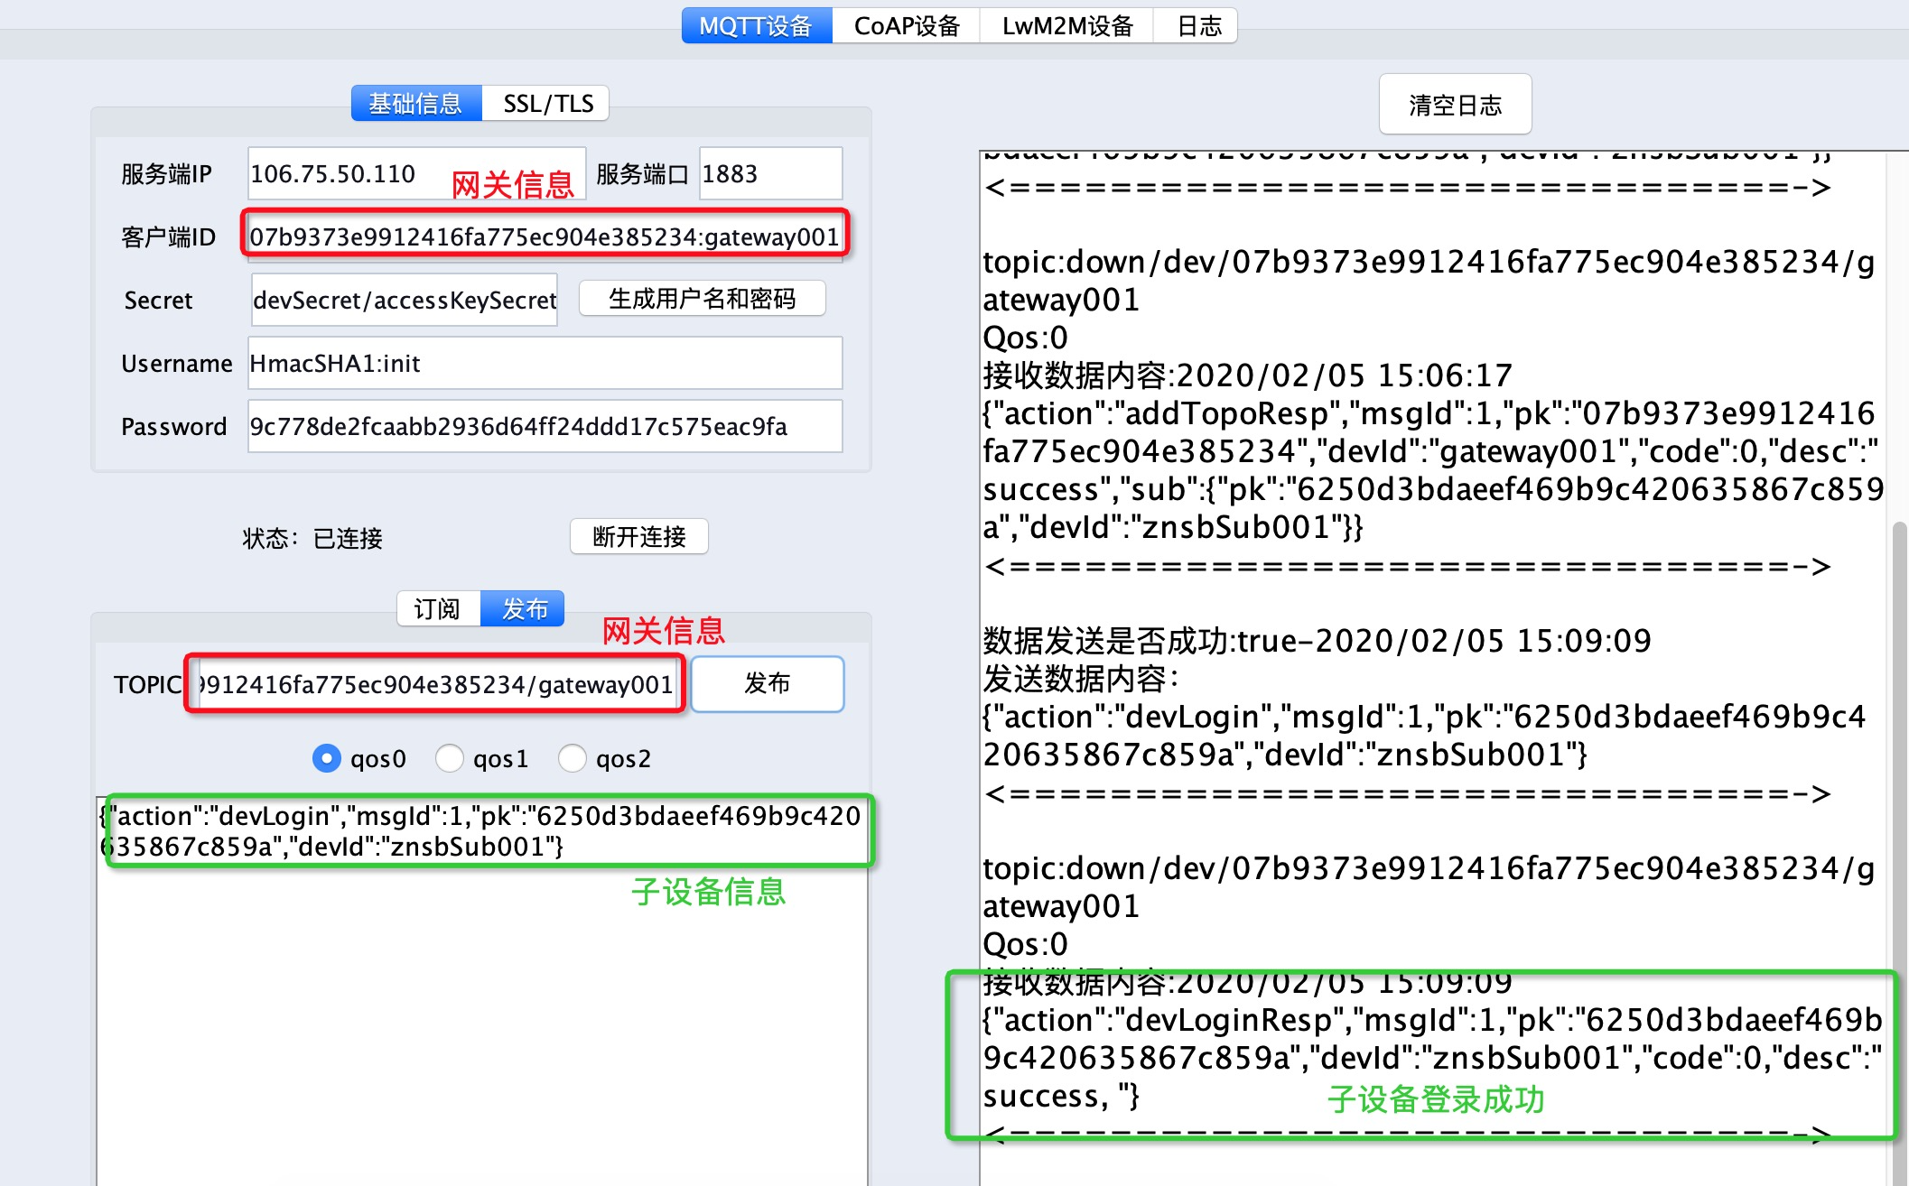The image size is (1909, 1186).
Task: Focus the 服务端口 field showing 1883
Action: pyautogui.click(x=769, y=173)
